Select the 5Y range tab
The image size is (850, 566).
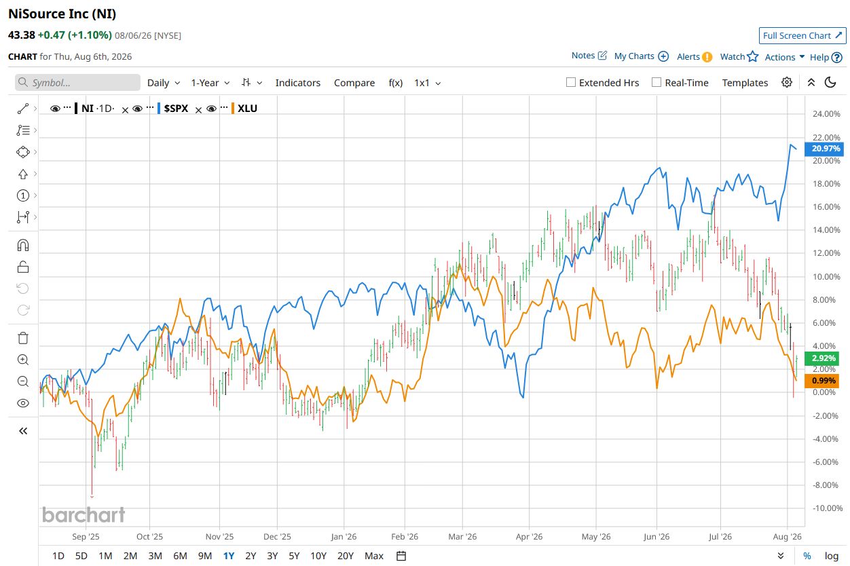click(294, 556)
